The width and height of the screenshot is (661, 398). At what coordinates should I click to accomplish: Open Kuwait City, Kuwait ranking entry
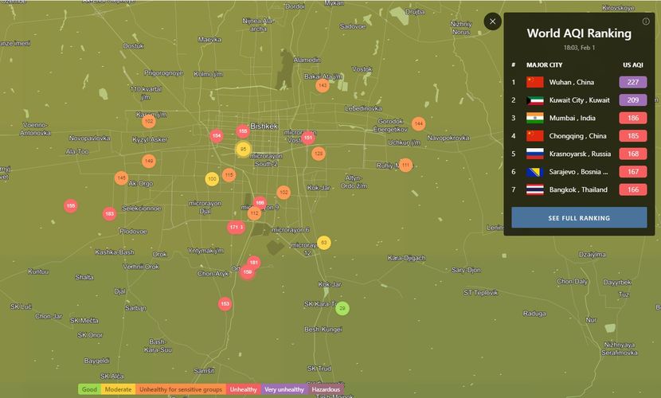click(x=579, y=100)
